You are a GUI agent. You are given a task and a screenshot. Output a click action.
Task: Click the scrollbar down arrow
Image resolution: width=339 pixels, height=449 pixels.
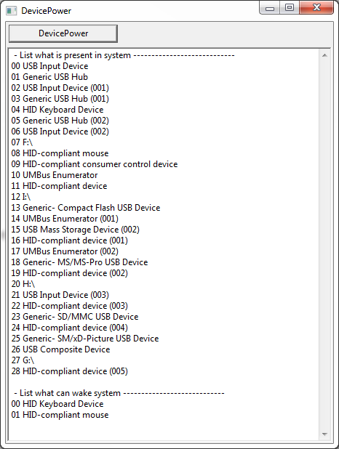pyautogui.click(x=324, y=434)
